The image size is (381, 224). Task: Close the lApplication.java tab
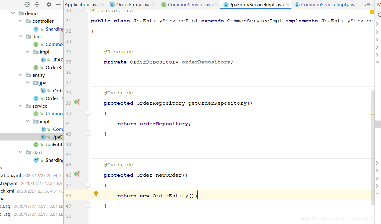tap(102, 5)
